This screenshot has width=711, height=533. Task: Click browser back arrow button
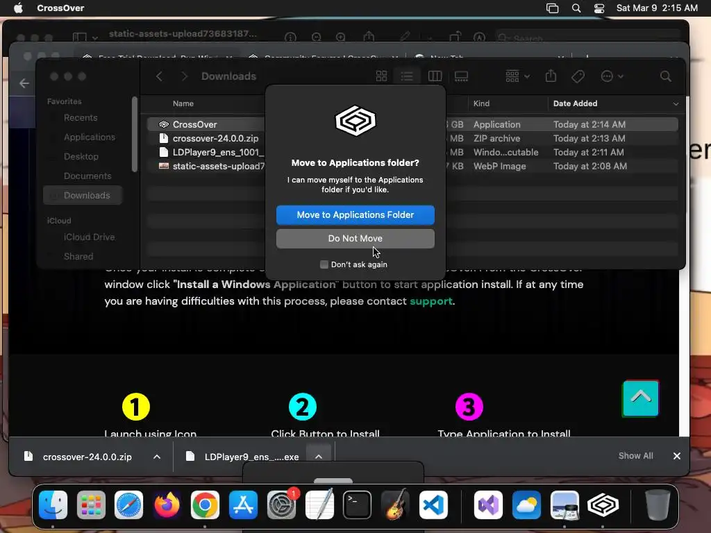24,83
